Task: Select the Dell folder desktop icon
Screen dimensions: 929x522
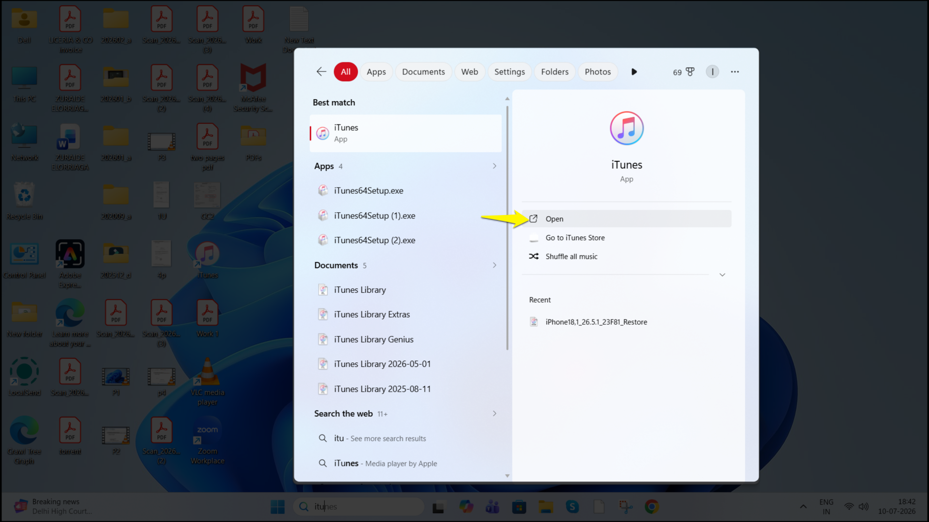Action: [24, 25]
